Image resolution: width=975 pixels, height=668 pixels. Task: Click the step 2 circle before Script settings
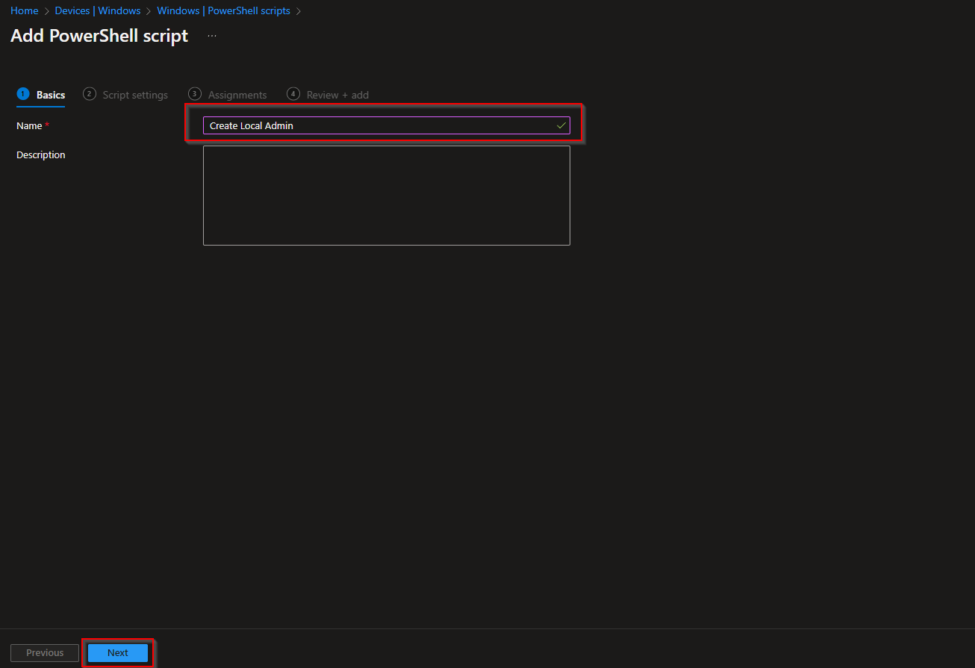pos(89,94)
